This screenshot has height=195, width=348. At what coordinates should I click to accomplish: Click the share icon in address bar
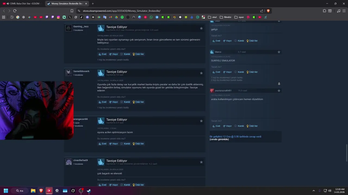262,11
